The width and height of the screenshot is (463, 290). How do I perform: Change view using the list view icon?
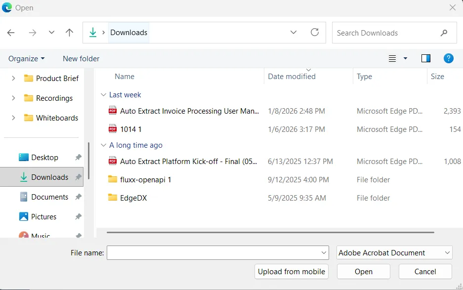392,58
